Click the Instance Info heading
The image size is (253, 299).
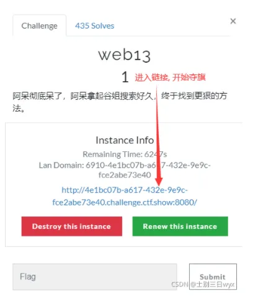coord(125,140)
